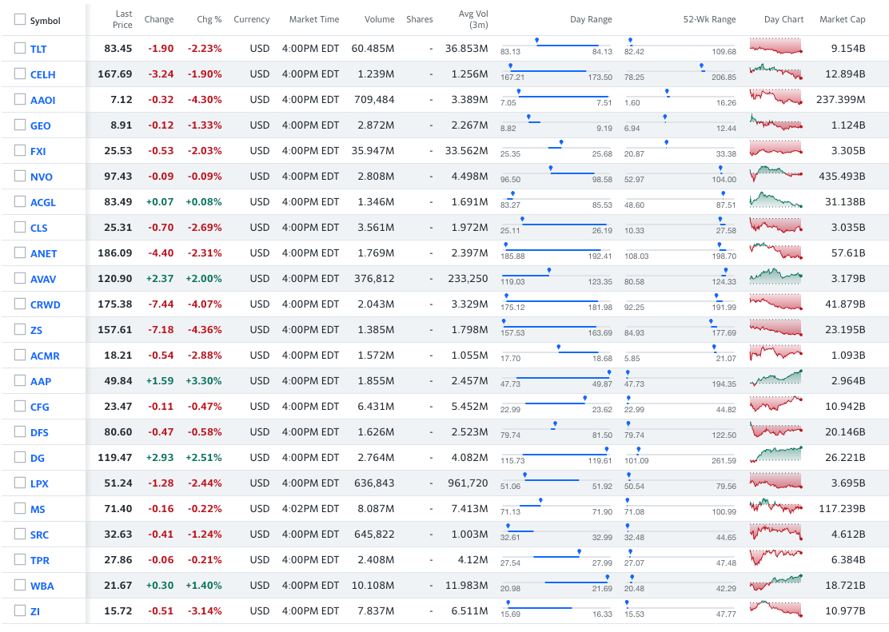The image size is (889, 632).
Task: Open the AAP day chart sparkline
Action: (775, 378)
